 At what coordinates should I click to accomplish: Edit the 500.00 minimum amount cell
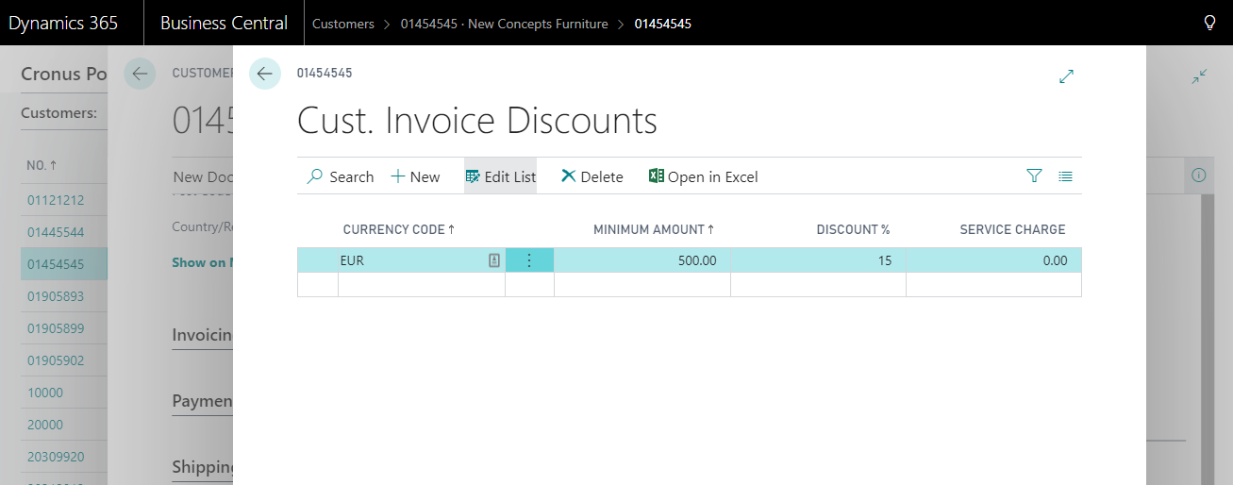tap(641, 260)
